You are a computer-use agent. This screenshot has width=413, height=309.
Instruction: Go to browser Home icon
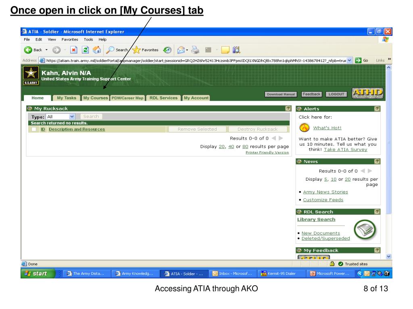pyautogui.click(x=97, y=50)
